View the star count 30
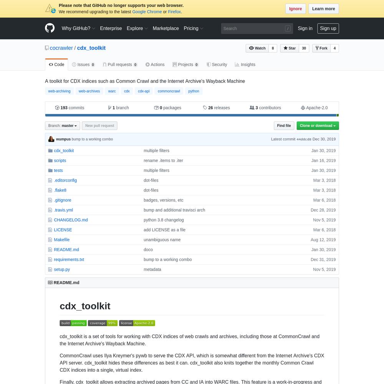The image size is (384, 384). tap(304, 48)
